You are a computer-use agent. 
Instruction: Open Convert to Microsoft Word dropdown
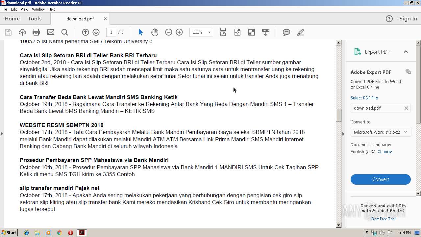pyautogui.click(x=381, y=132)
